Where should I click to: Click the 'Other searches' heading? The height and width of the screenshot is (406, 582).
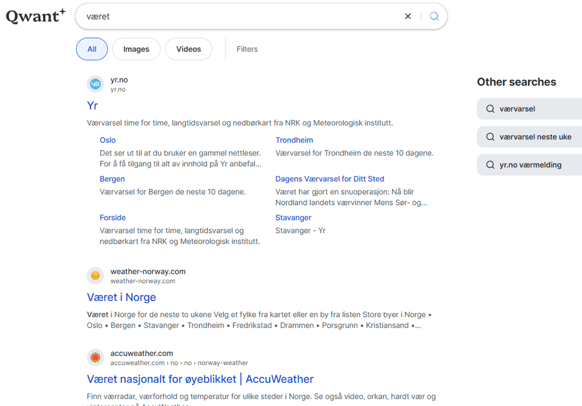[x=516, y=82]
